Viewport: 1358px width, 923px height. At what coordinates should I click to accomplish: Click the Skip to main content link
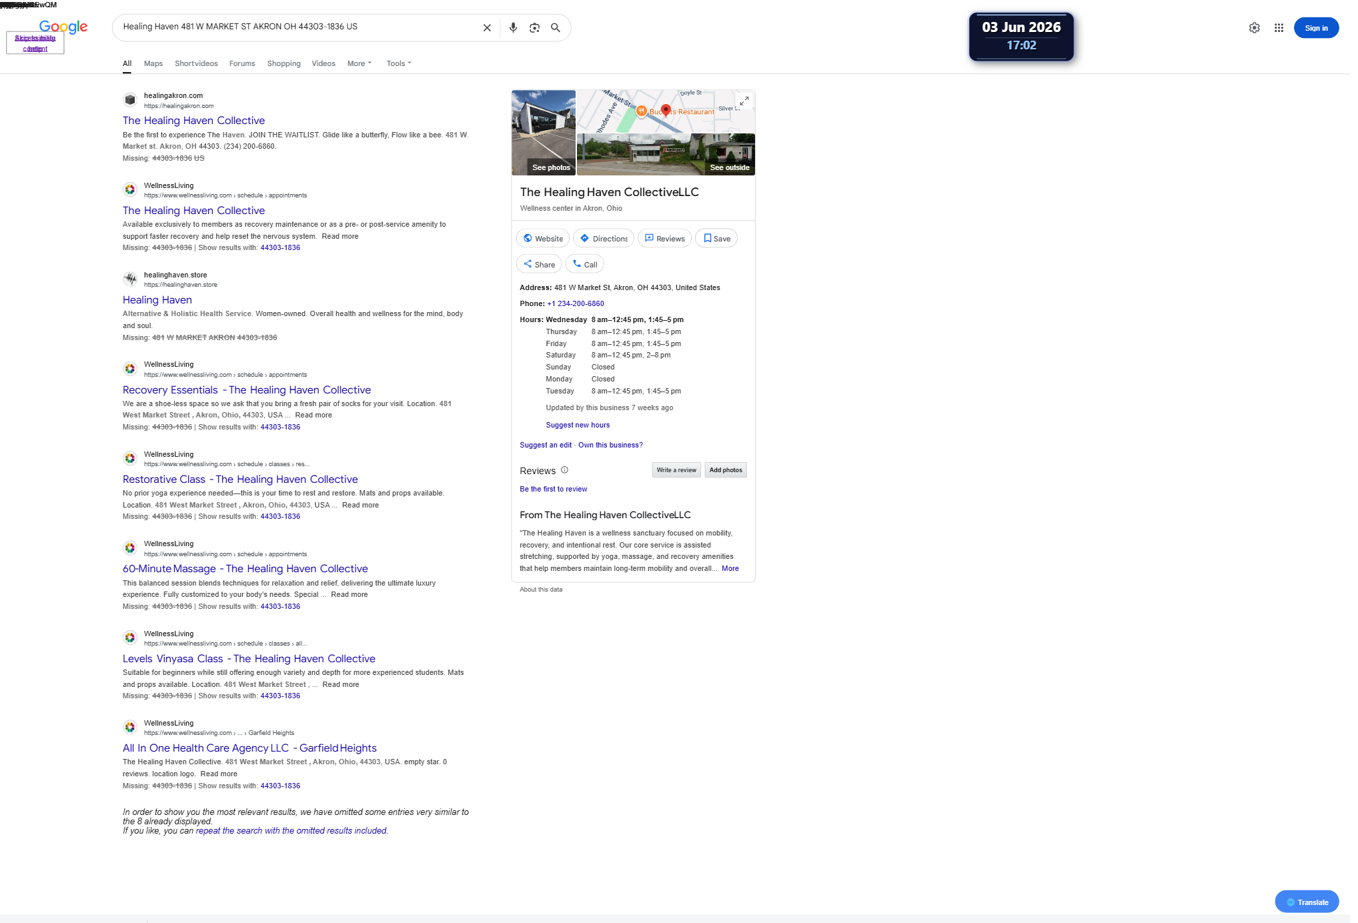[x=35, y=43]
